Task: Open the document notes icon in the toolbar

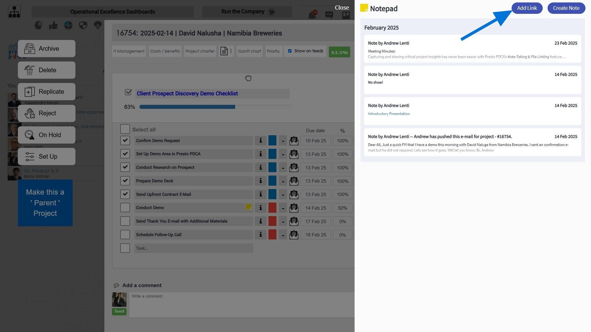Action: click(x=226, y=51)
